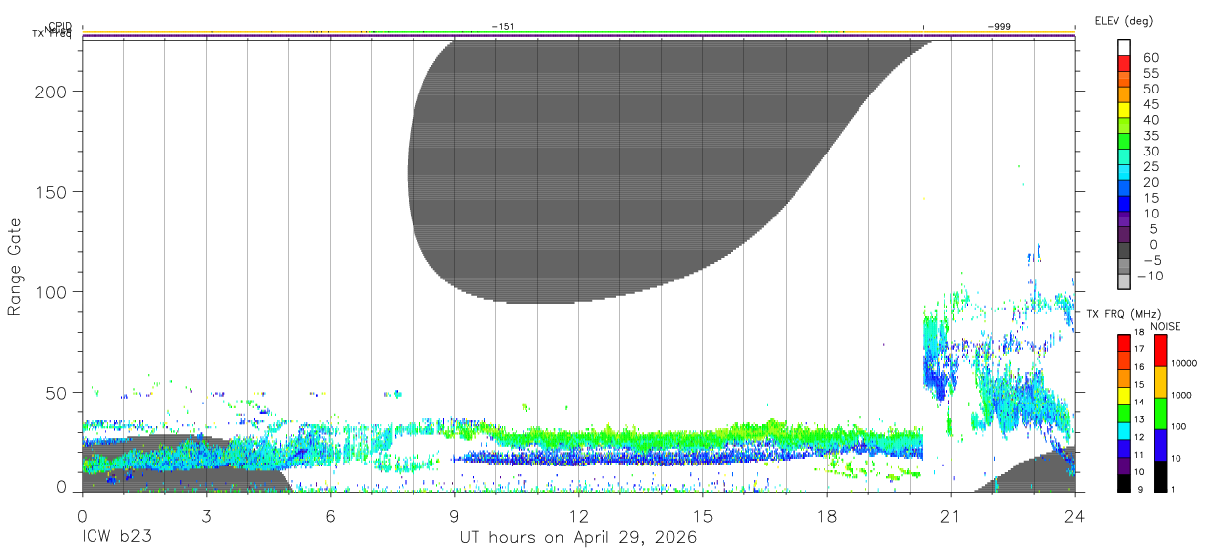Click the x-axis tick label 6

[330, 516]
